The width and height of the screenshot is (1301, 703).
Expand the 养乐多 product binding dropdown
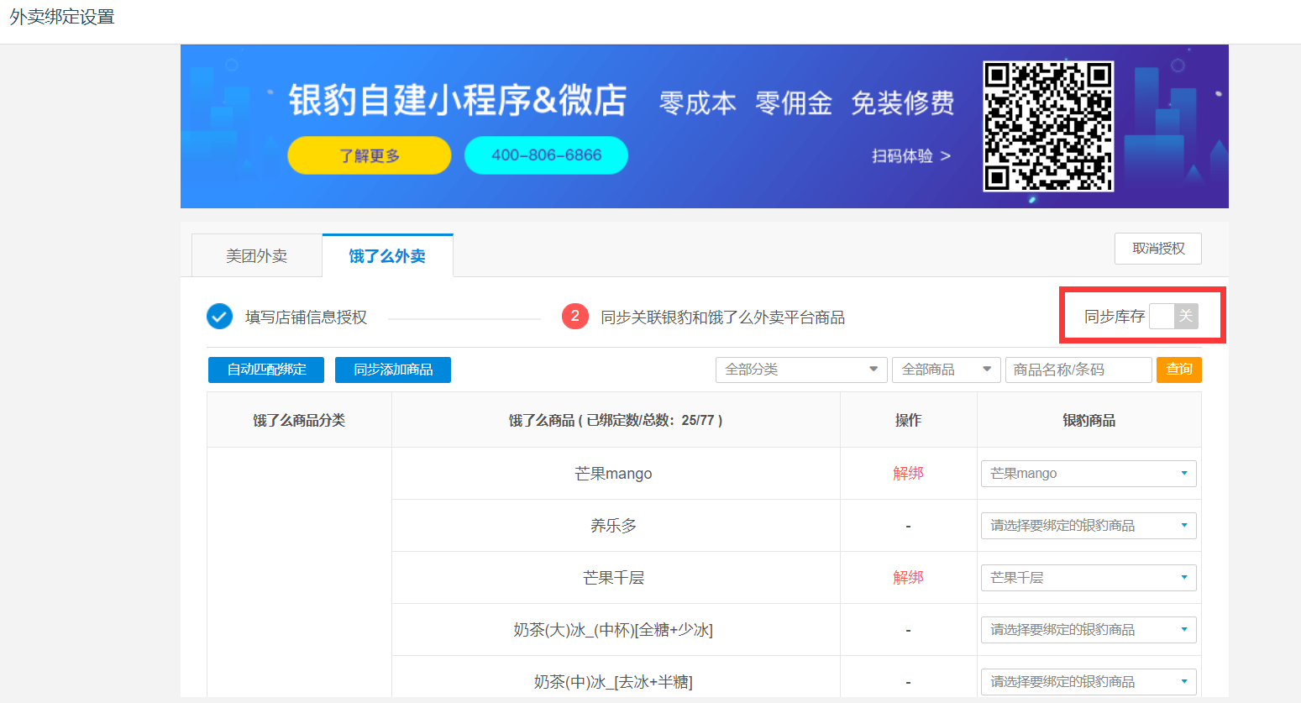(1088, 526)
